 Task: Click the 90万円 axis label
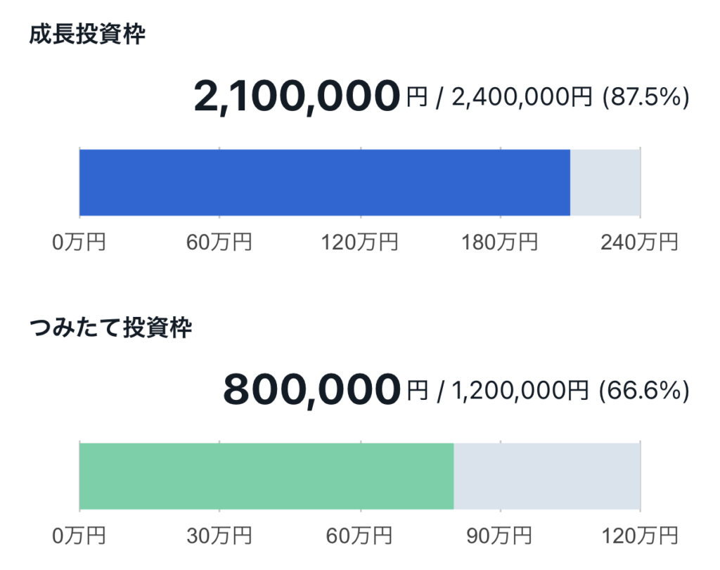coord(499,536)
